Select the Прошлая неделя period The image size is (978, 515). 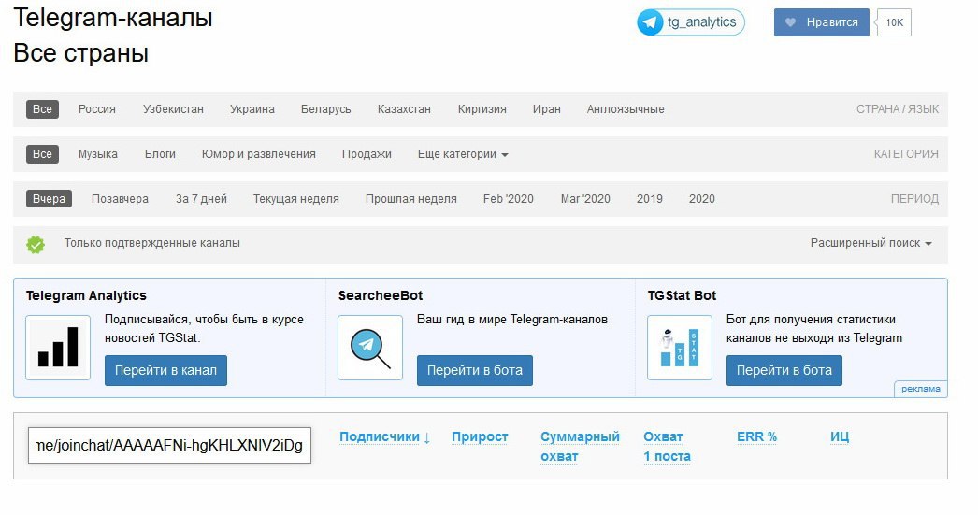411,199
